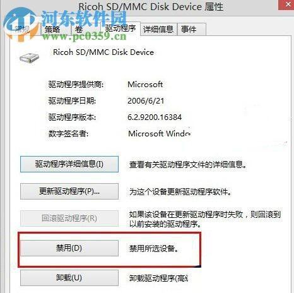Click the 更新驱动程序(P)... button
Image resolution: width=294 pixels, height=293 pixels.
point(69,191)
